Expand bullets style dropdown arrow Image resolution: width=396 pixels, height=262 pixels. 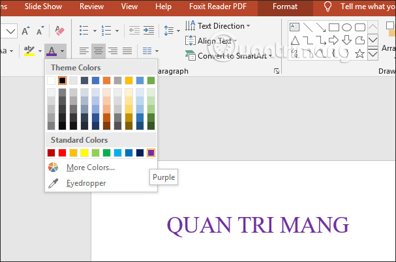tap(95, 31)
